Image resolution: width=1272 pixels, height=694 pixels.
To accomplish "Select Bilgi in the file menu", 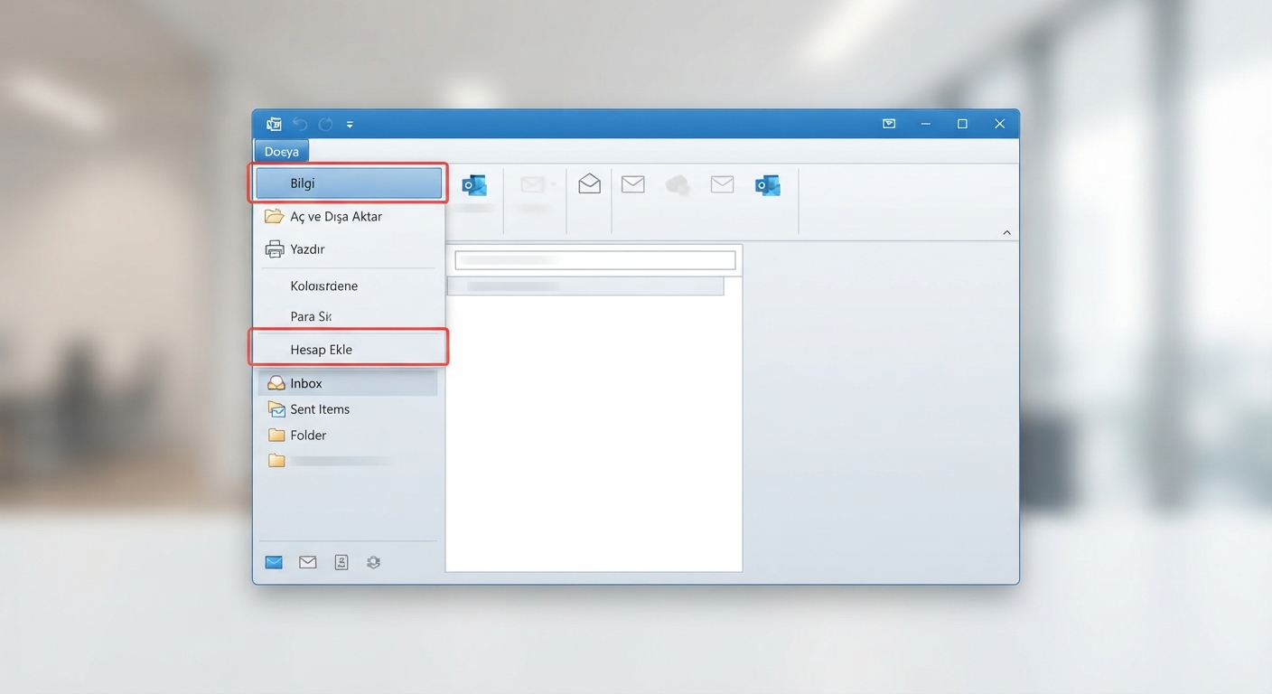I will tap(349, 183).
